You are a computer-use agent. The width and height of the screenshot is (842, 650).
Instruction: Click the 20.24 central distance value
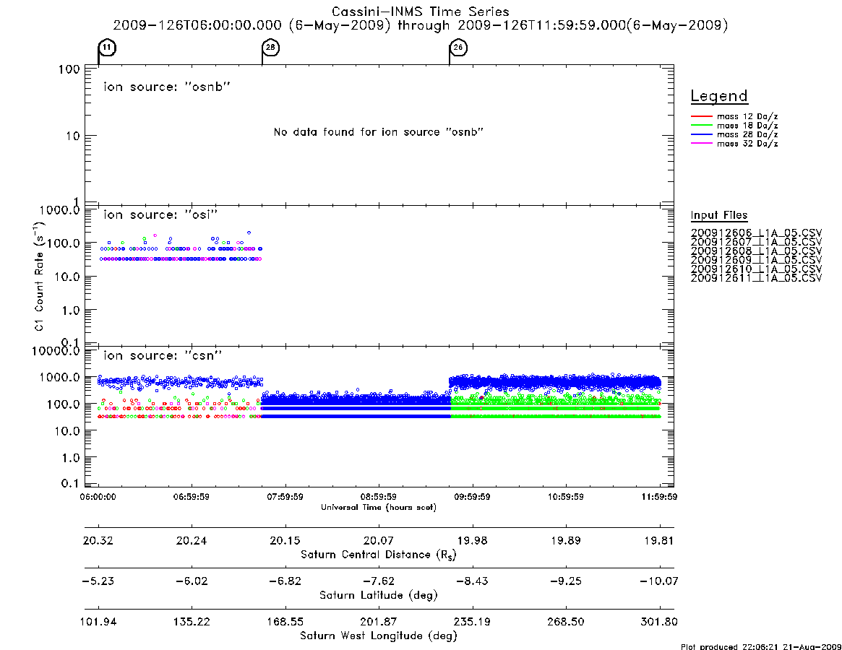[x=192, y=540]
